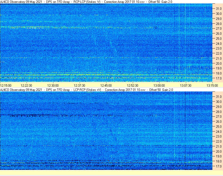Click the 17.0 frequency label on the RCP-LCP plot
This screenshot has height=176, width=223.
click(219, 78)
